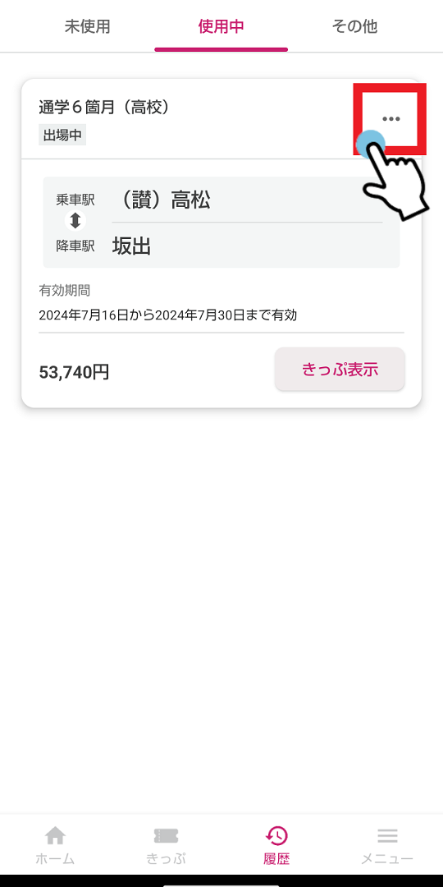
Task: Tap the メニュー label in bottom bar
Action: pos(387,859)
